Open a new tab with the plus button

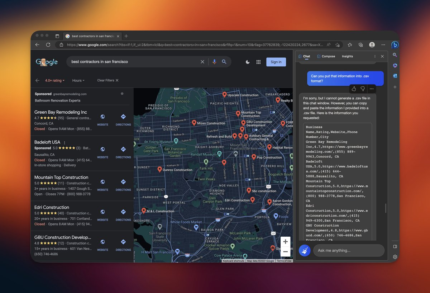(x=126, y=36)
